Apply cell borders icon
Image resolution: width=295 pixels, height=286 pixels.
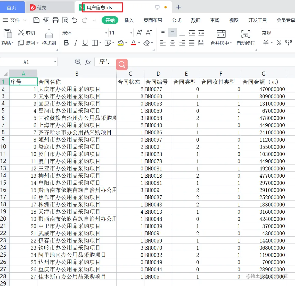[95, 43]
